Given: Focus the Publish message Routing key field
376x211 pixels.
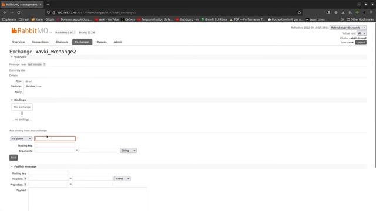Looking at the screenshot, I should pyautogui.click(x=49, y=173).
